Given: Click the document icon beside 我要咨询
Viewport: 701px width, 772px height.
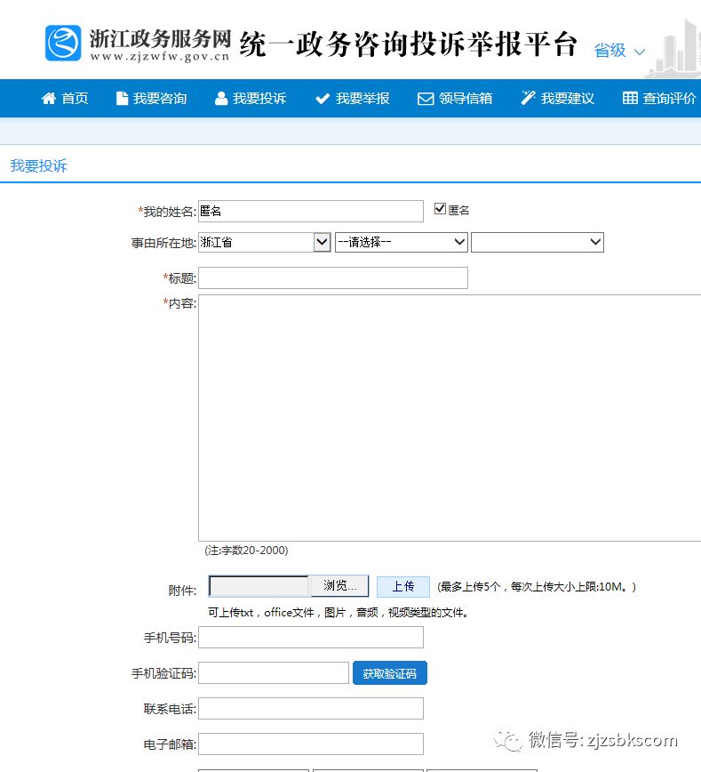Looking at the screenshot, I should pos(122,99).
